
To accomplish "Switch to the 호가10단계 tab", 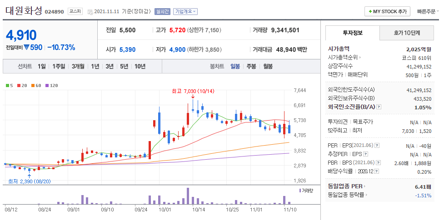I will tap(407, 33).
